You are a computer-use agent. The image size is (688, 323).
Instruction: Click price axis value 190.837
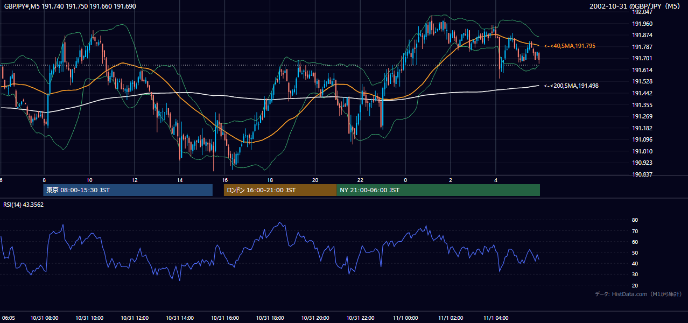[642, 175]
